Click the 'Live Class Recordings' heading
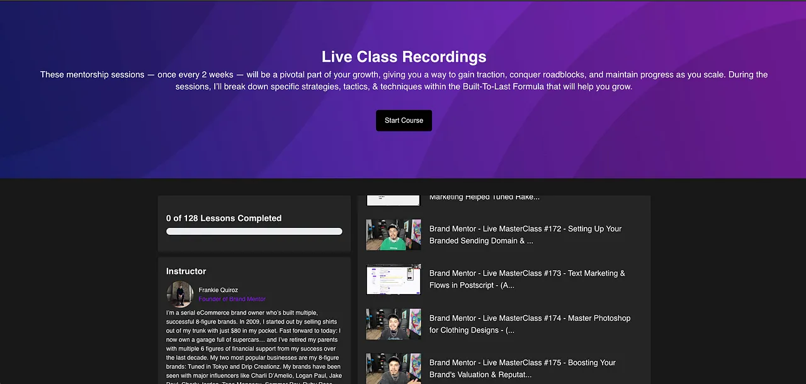The width and height of the screenshot is (806, 384). 404,57
